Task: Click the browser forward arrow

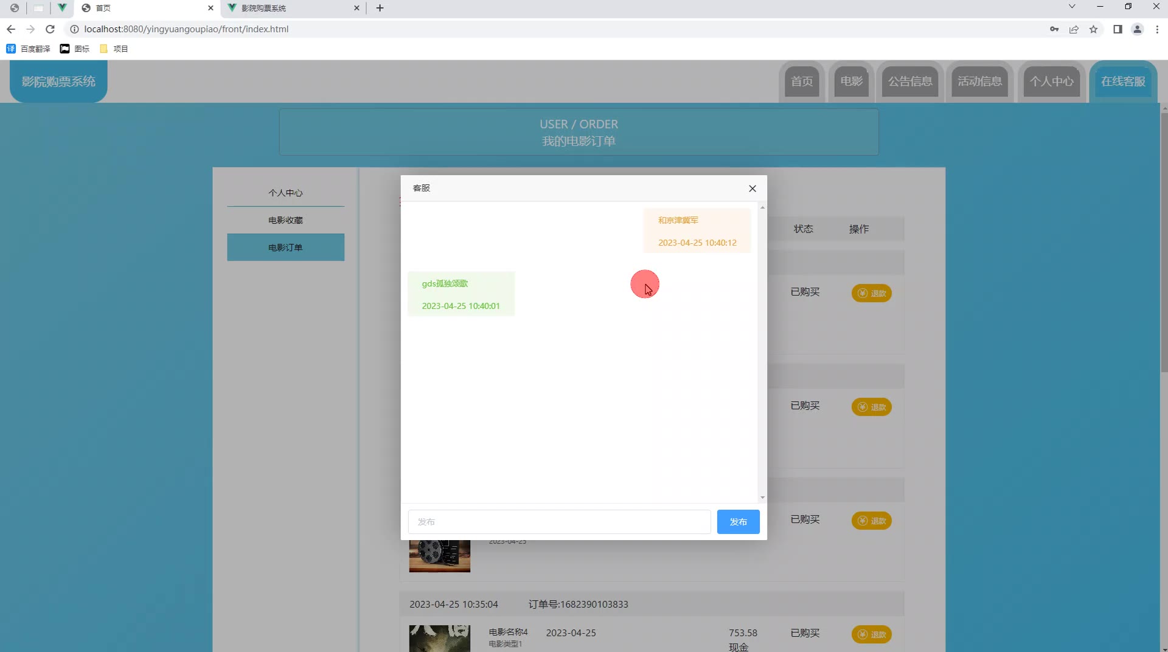Action: (x=30, y=29)
